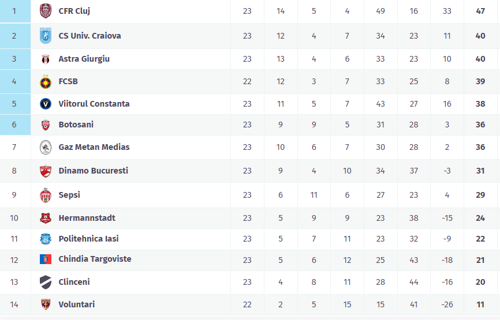Click CFR Cluj's 47 points value
500x320 pixels.
[480, 11]
